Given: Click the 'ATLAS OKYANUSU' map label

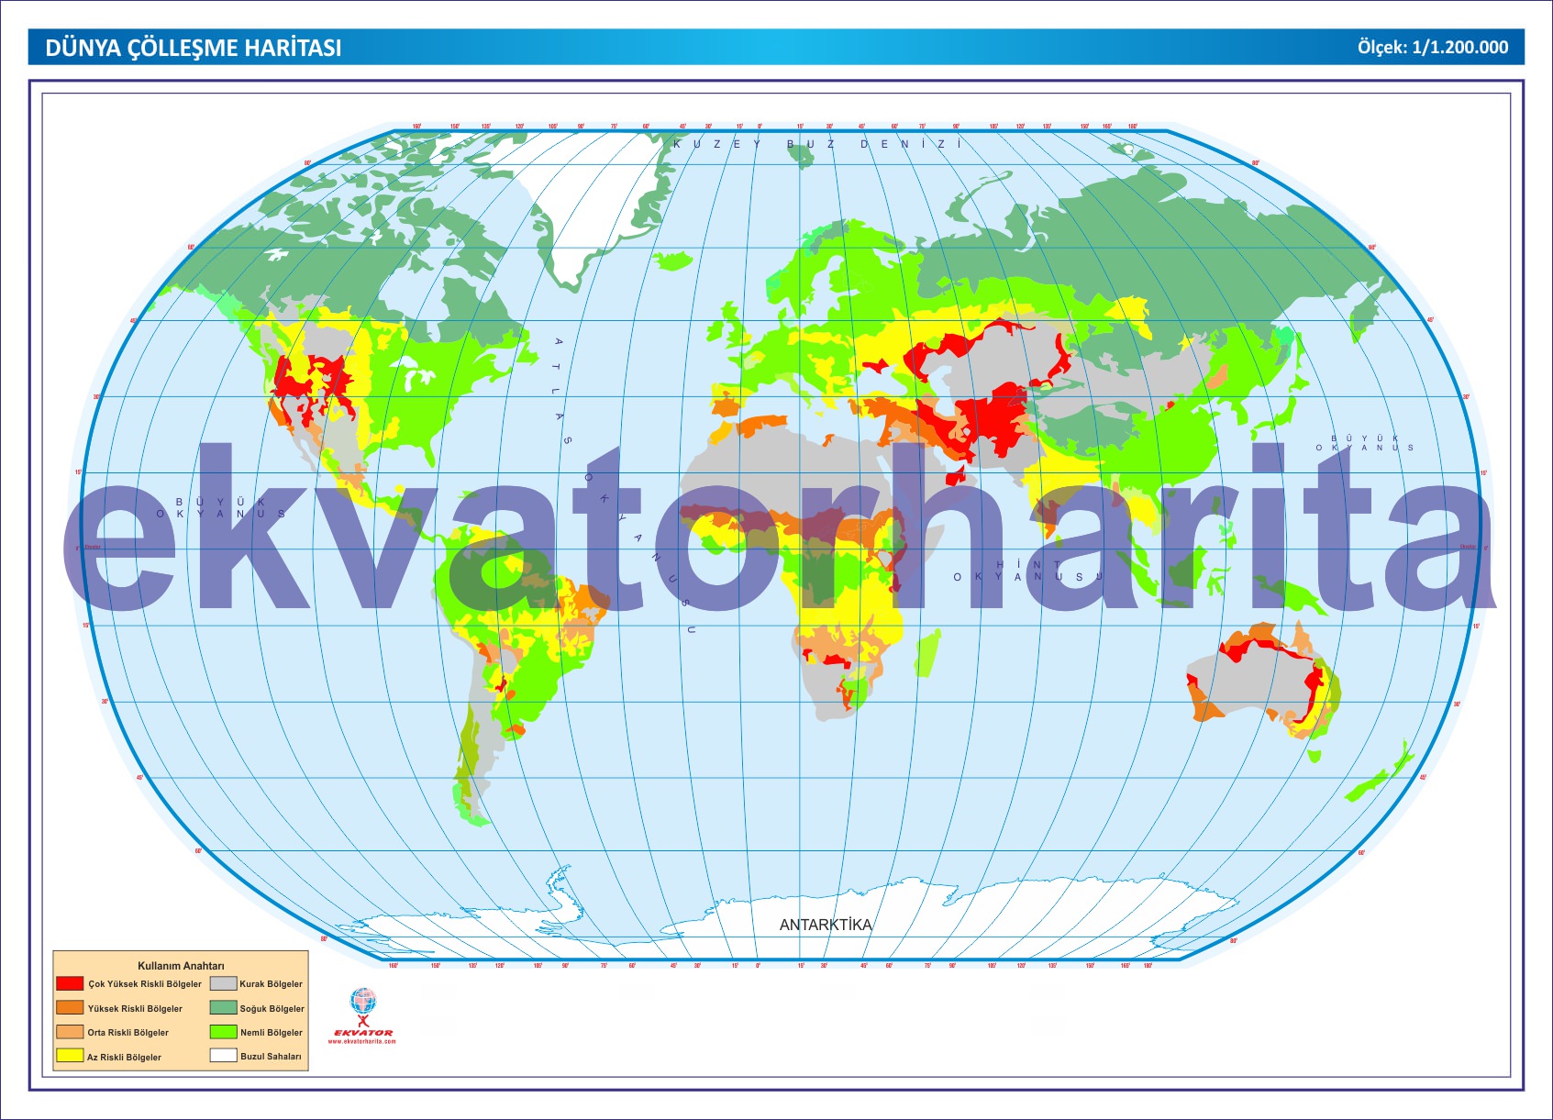Looking at the screenshot, I should [624, 486].
